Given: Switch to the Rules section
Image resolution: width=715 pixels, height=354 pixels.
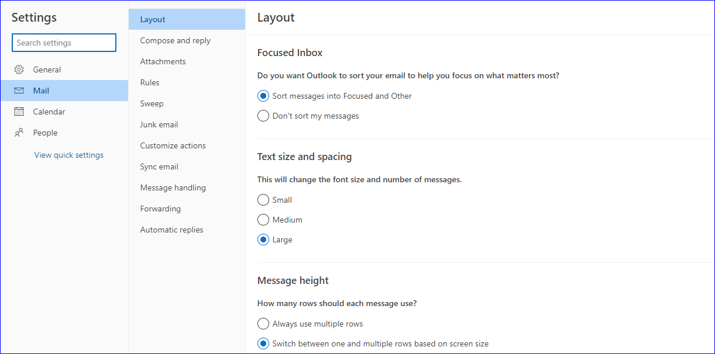Looking at the screenshot, I should point(149,82).
